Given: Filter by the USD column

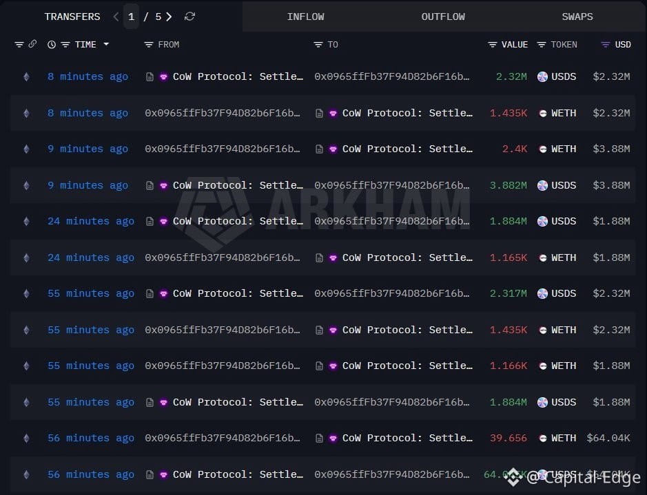Looking at the screenshot, I should pyautogui.click(x=606, y=45).
